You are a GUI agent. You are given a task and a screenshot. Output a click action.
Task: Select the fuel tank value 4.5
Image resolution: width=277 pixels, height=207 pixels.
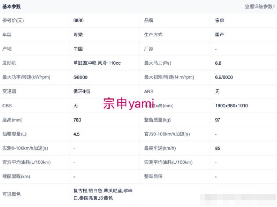[x=77, y=134]
